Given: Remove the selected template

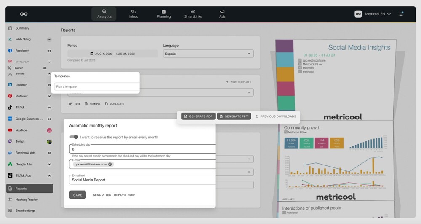Looking at the screenshot, I should tap(92, 104).
